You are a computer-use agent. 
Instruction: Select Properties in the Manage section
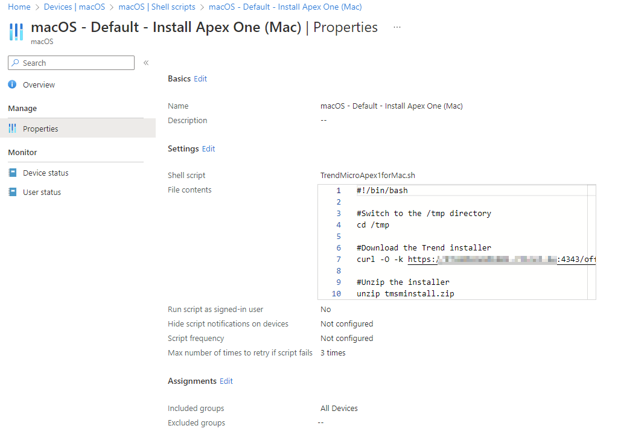click(78, 129)
